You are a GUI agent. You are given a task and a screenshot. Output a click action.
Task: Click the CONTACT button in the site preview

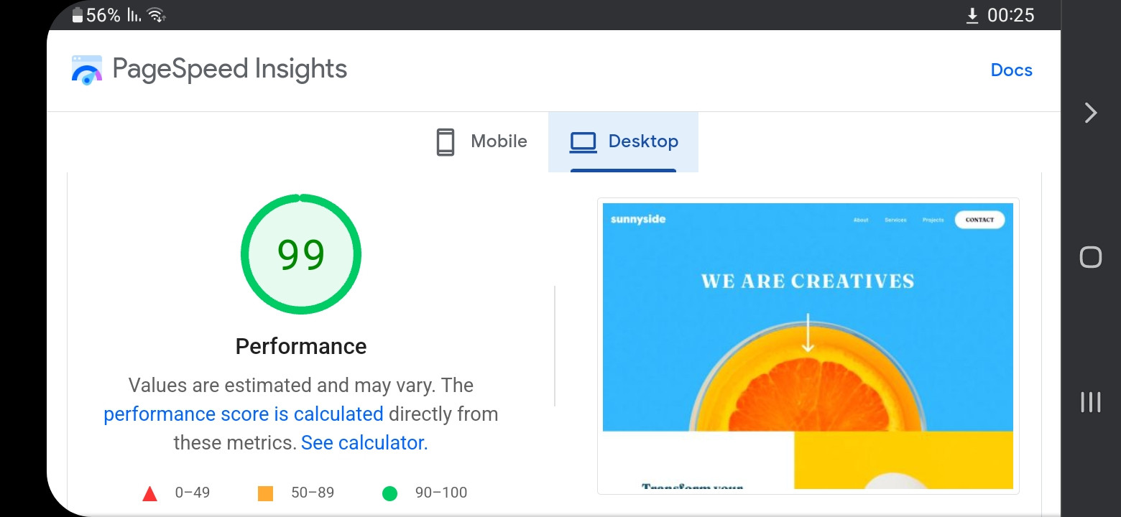979,220
